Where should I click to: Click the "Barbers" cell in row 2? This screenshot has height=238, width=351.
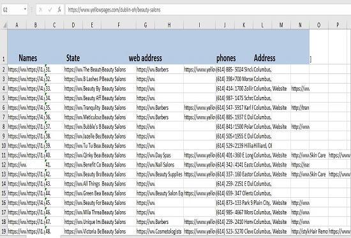coord(169,70)
